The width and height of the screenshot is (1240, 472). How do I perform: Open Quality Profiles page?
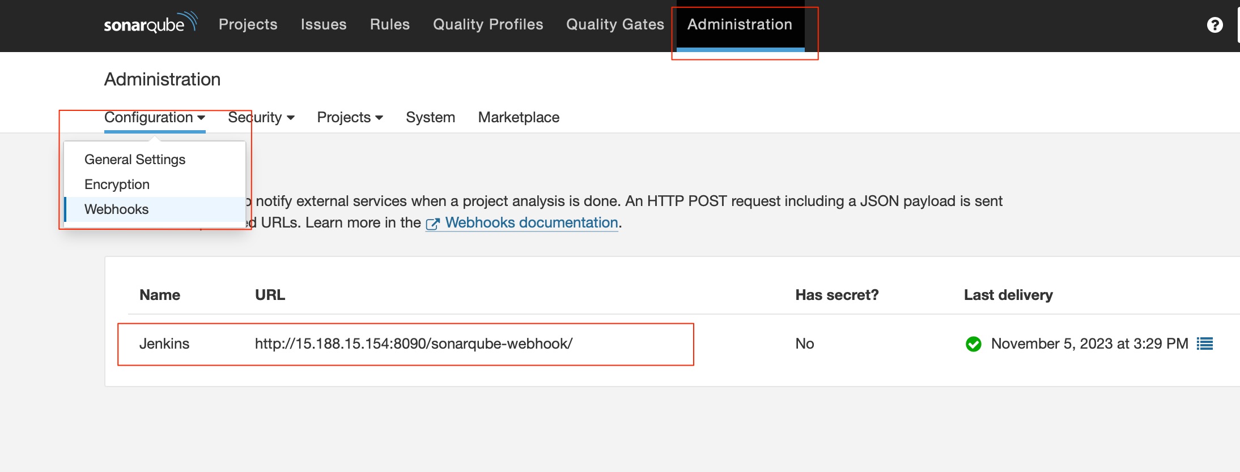(x=488, y=24)
